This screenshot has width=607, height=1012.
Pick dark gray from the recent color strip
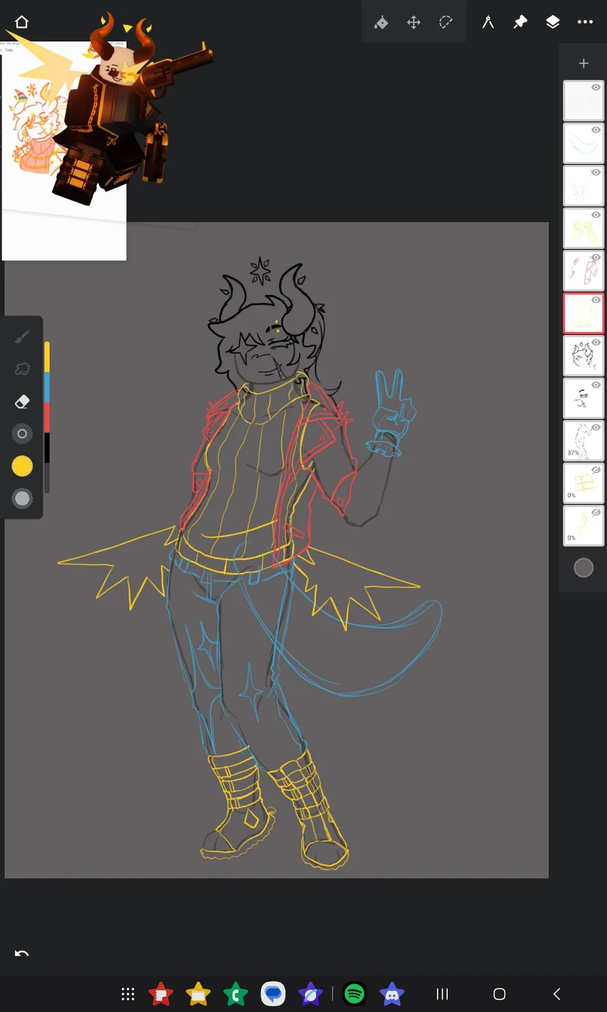(47, 478)
